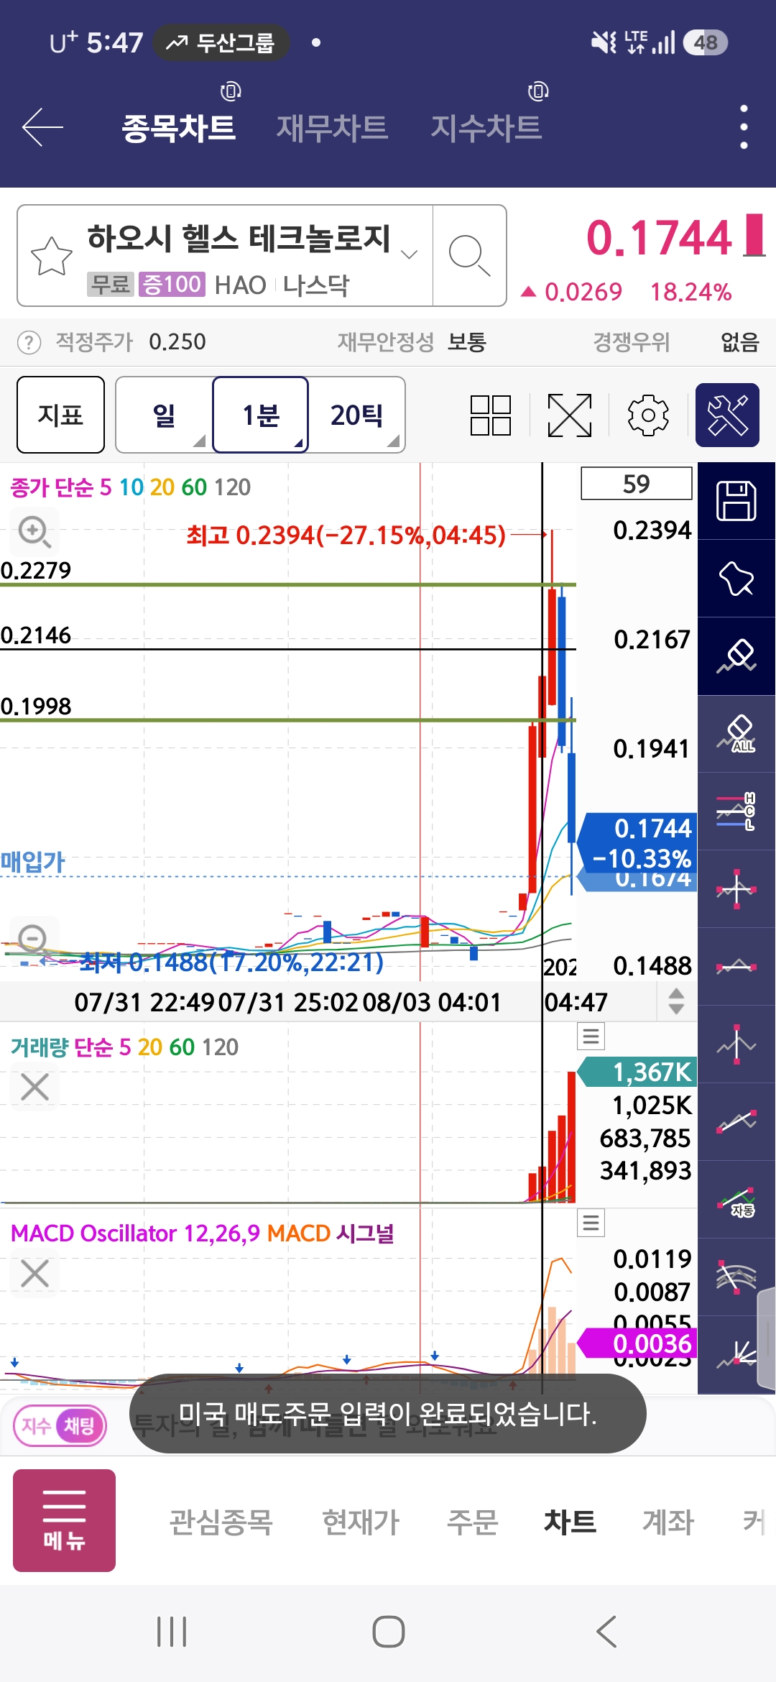
Task: Toggle the 지수 채팅 pill
Action: tap(60, 1425)
